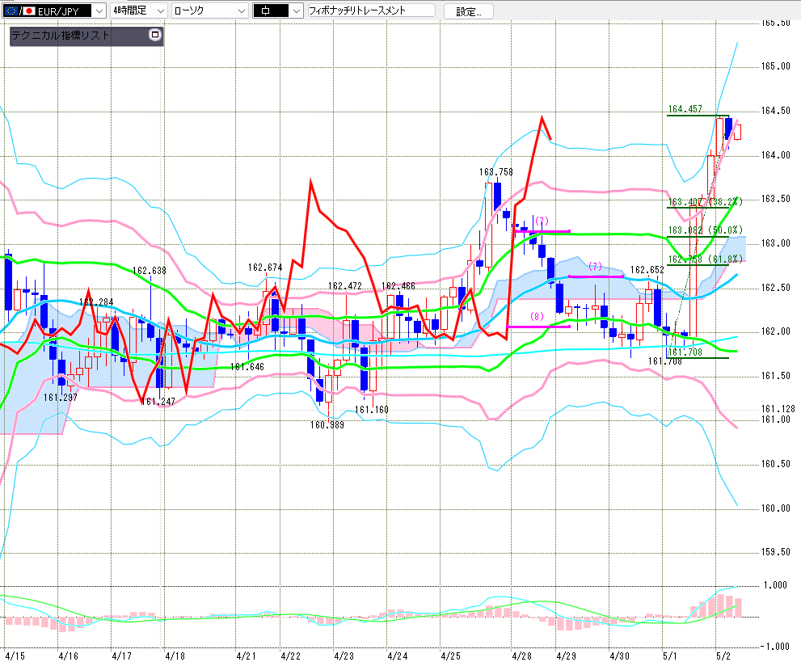Click the 163.758 price high label

495,172
